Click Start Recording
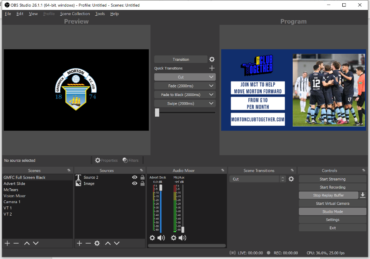The image size is (370, 259). click(332, 187)
